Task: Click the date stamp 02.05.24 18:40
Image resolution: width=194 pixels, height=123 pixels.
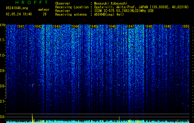Action: click(19, 14)
